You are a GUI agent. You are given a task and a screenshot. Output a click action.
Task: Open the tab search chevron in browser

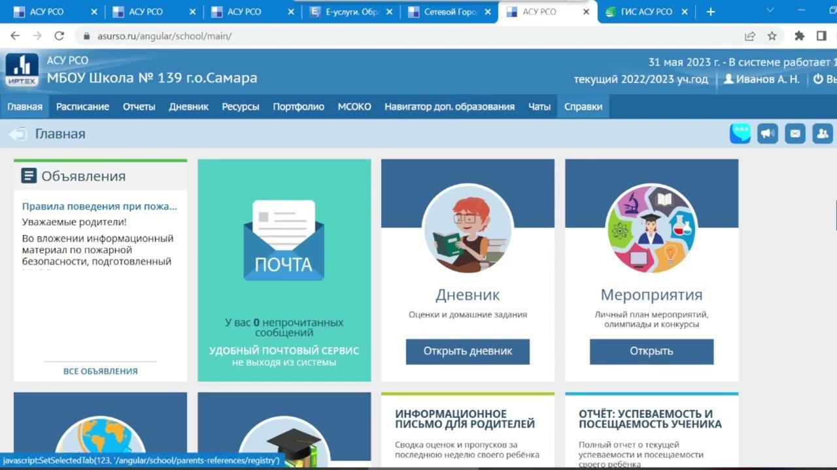pos(770,10)
